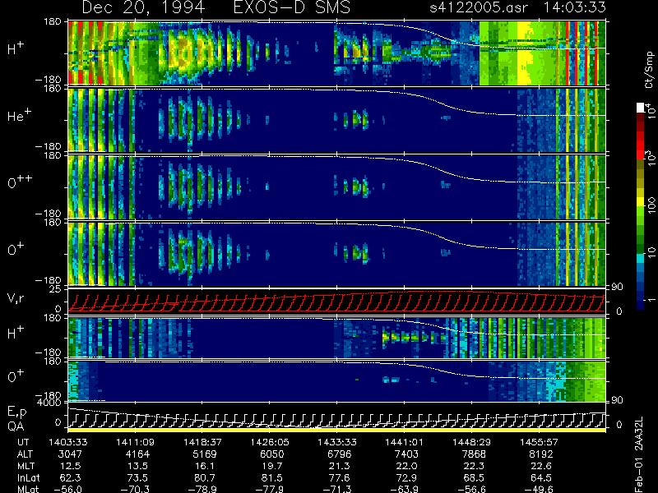
Task: Select the UT value "1441:01"
Action: [x=405, y=442]
